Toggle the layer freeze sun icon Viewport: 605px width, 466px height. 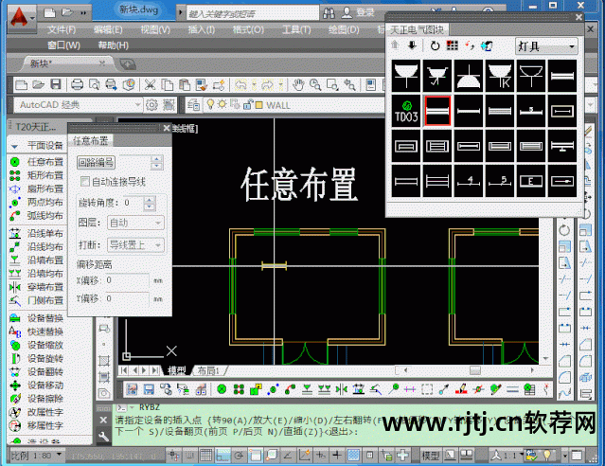click(x=222, y=104)
